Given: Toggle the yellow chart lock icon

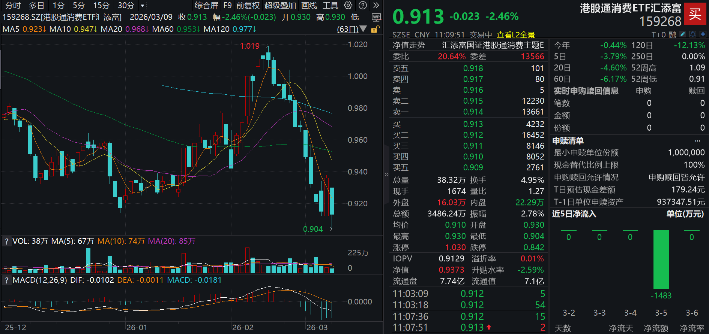Looking at the screenshot, I should [374, 29].
